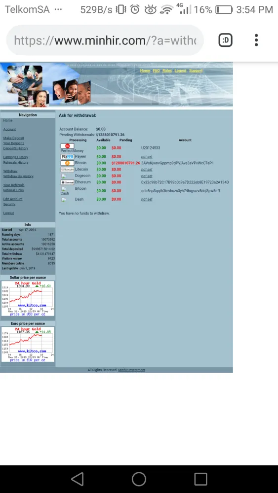
Task: Open the Support link in header
Action: point(196,70)
